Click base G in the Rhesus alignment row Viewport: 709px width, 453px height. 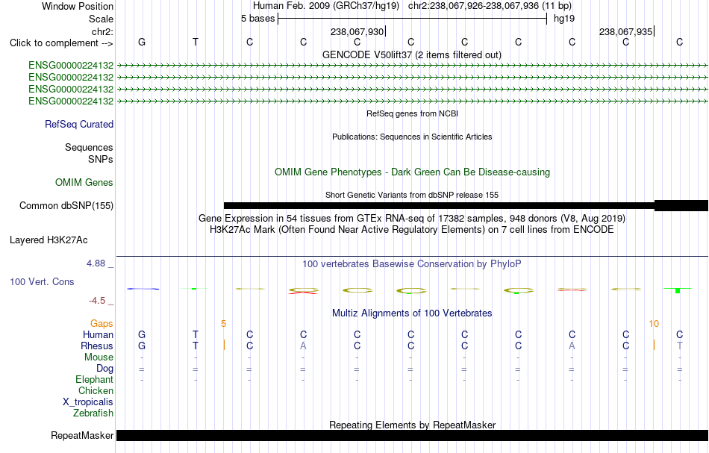coord(142,346)
